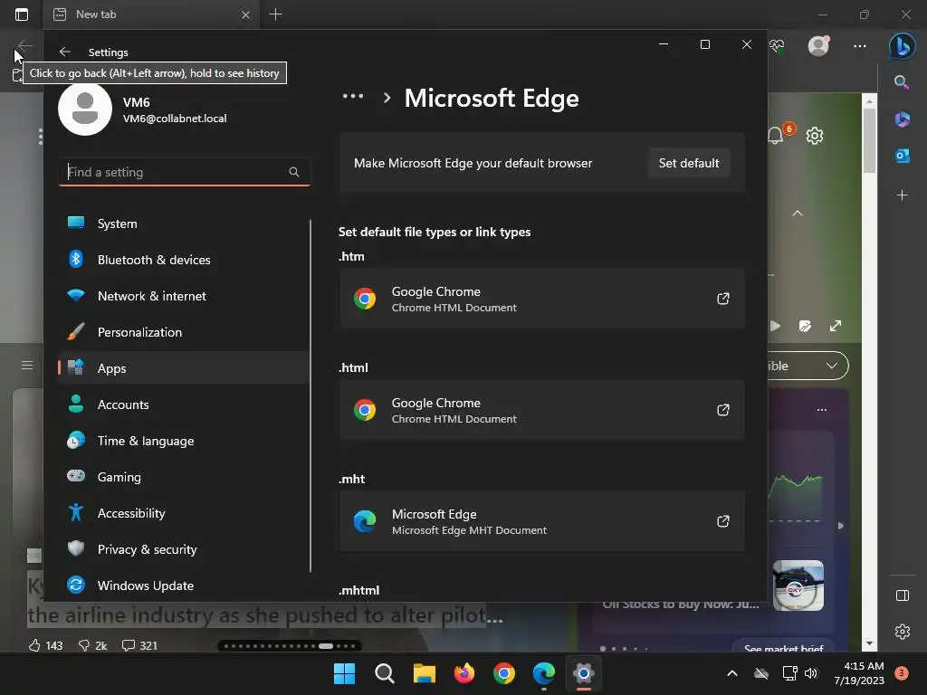Open the 321 comments on news article
Screen dimensions: 927x695
point(139,645)
